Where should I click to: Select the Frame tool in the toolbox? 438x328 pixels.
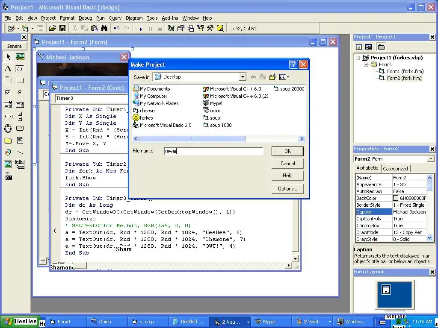coord(8,81)
